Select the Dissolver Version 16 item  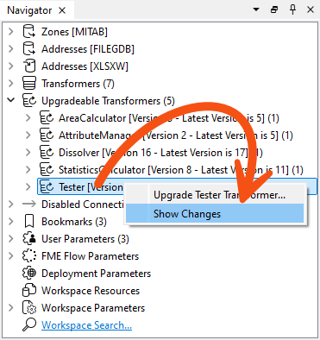(x=160, y=153)
